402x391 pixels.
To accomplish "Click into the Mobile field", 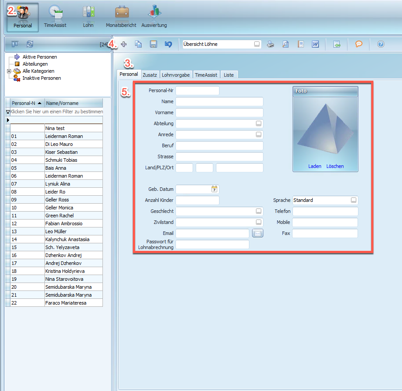I will (325, 222).
